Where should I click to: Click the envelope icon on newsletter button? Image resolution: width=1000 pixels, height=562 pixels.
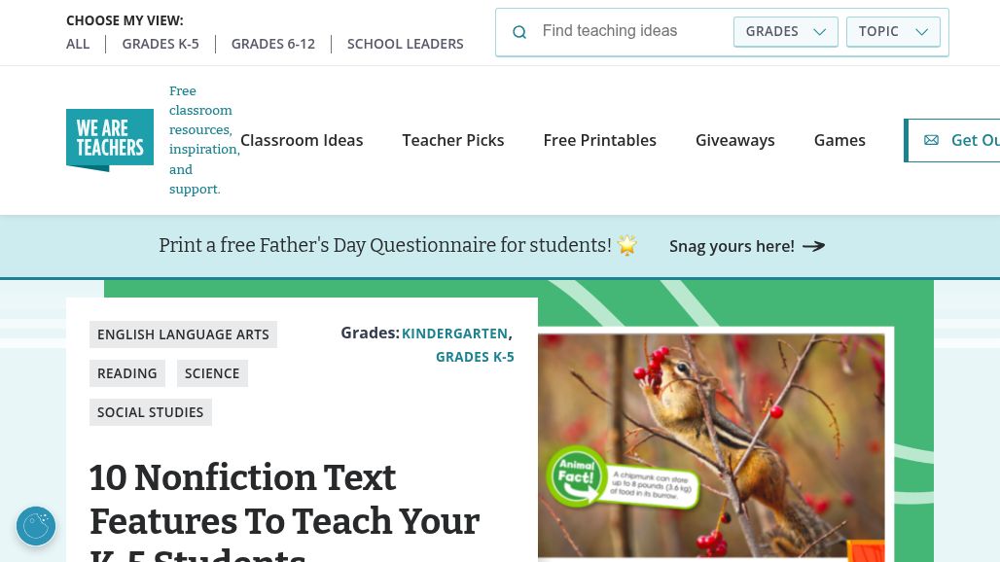tap(931, 140)
